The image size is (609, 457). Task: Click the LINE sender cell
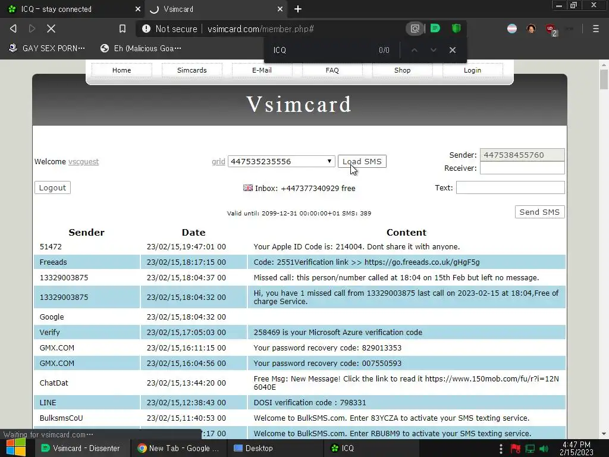click(87, 403)
